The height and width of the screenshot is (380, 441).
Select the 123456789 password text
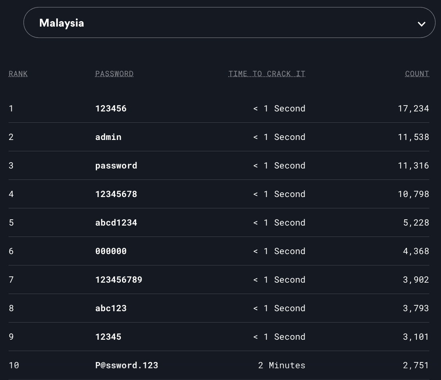pyautogui.click(x=118, y=280)
